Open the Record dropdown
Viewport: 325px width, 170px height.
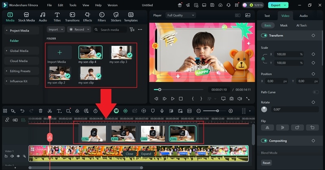tap(79, 30)
